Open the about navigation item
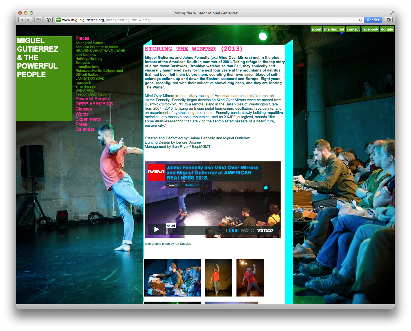The image size is (411, 331). [x=316, y=29]
